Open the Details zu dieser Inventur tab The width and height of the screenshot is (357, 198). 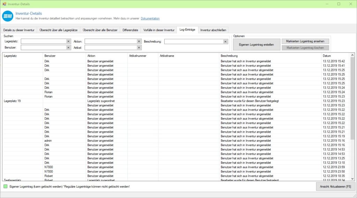[19, 30]
